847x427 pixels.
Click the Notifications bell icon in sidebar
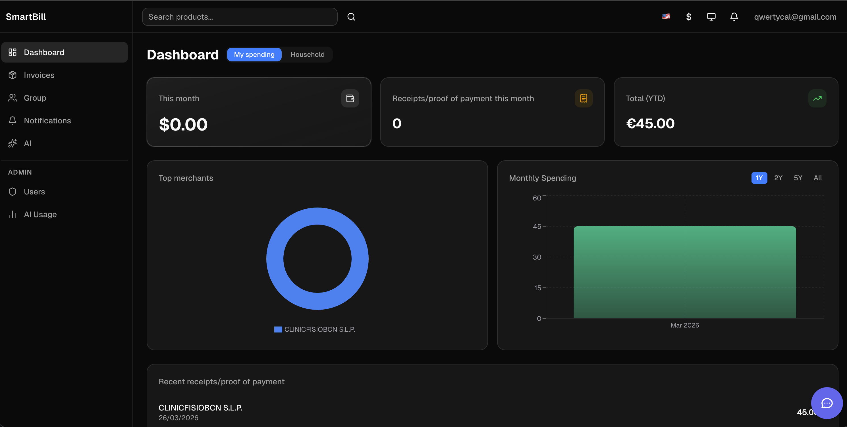13,121
